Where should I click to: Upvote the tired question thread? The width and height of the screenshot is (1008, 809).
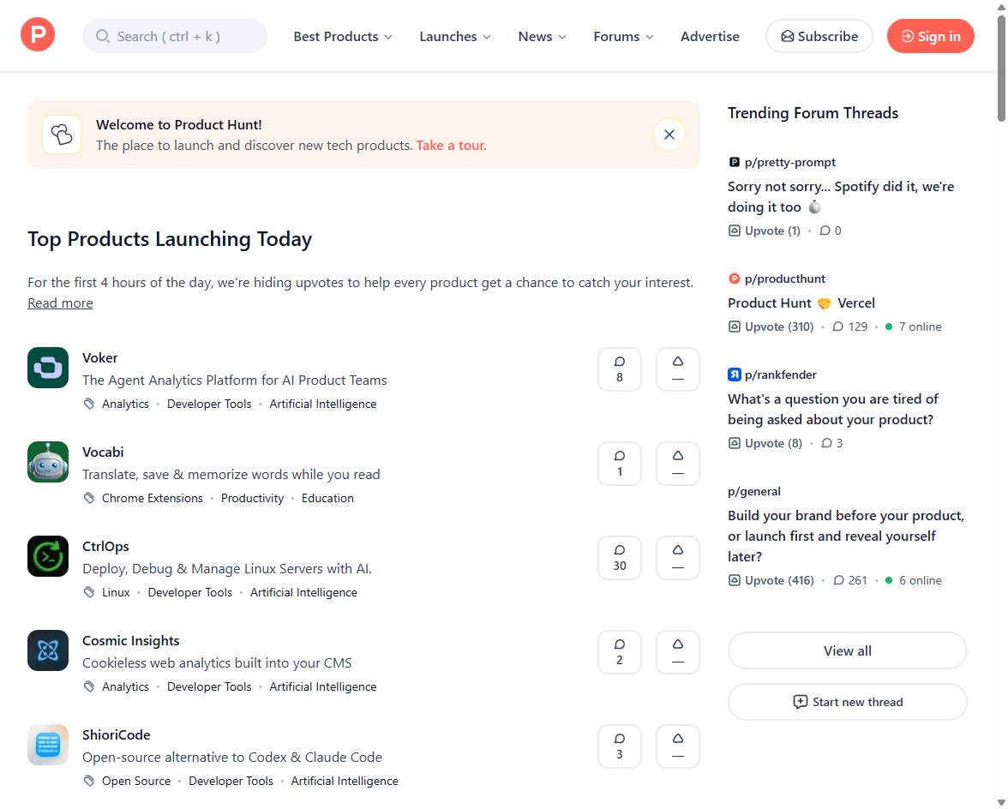coord(765,443)
